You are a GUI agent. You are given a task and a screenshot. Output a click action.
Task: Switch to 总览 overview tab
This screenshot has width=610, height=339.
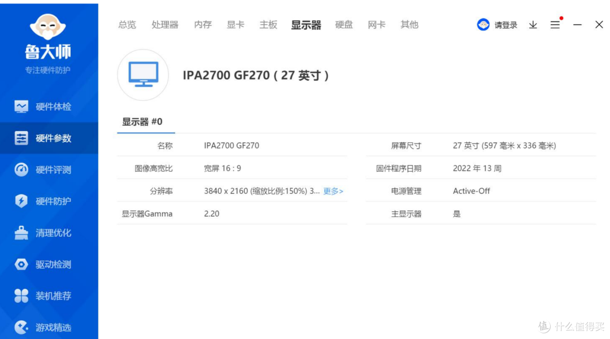[x=127, y=25]
